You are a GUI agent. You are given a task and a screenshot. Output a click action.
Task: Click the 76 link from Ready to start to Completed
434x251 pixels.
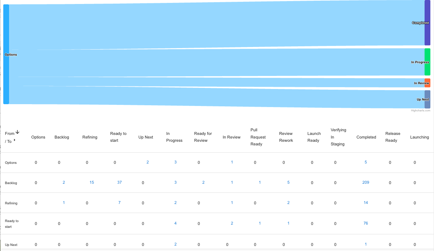365,223
